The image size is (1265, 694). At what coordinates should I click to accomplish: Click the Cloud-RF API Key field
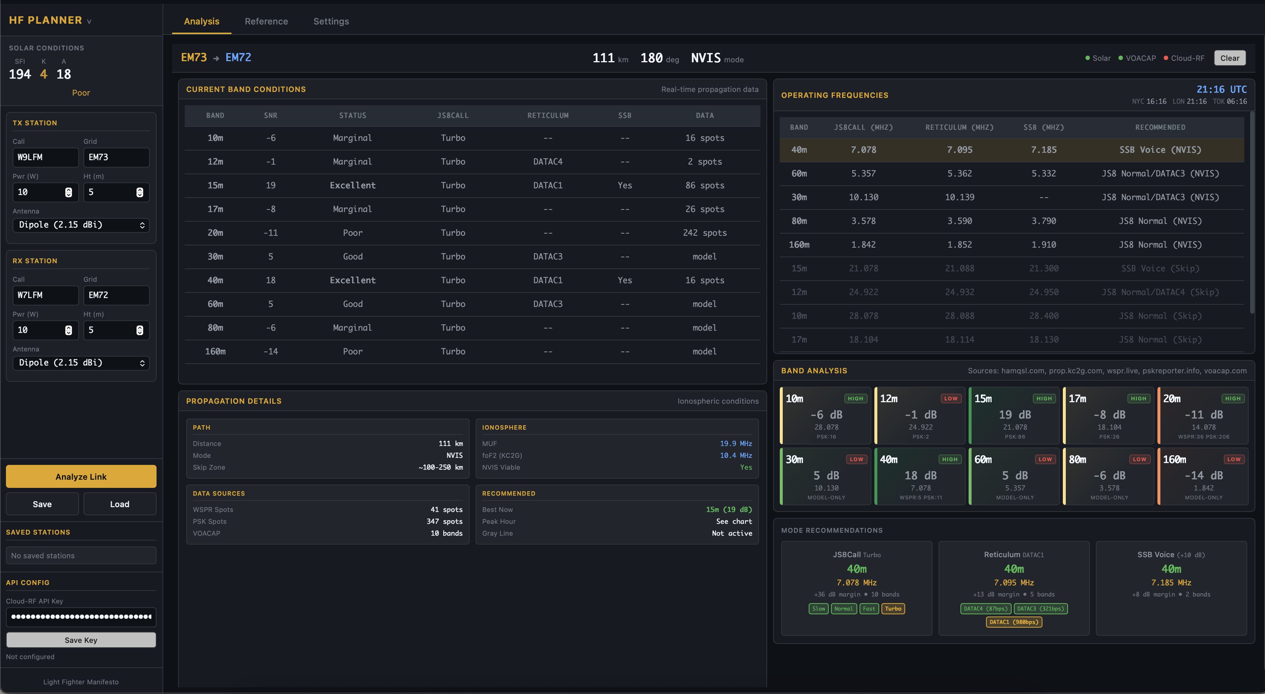click(81, 617)
